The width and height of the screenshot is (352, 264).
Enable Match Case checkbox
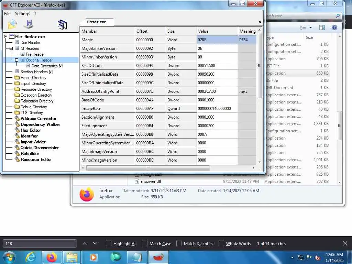145,244
